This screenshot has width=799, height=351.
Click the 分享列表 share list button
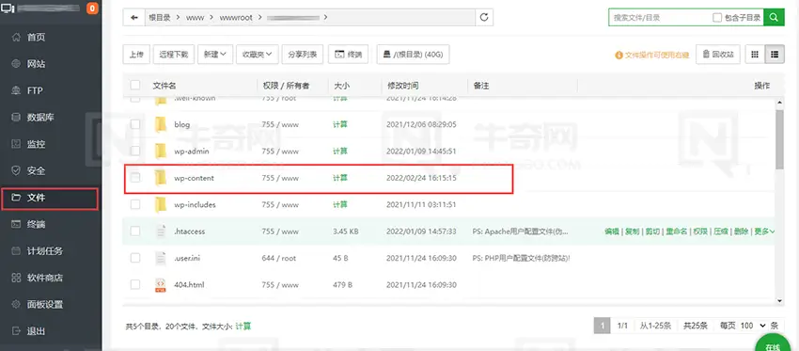(302, 54)
